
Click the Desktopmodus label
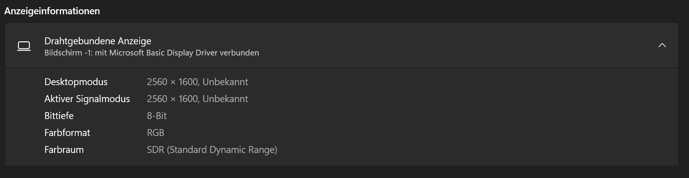pyautogui.click(x=76, y=82)
